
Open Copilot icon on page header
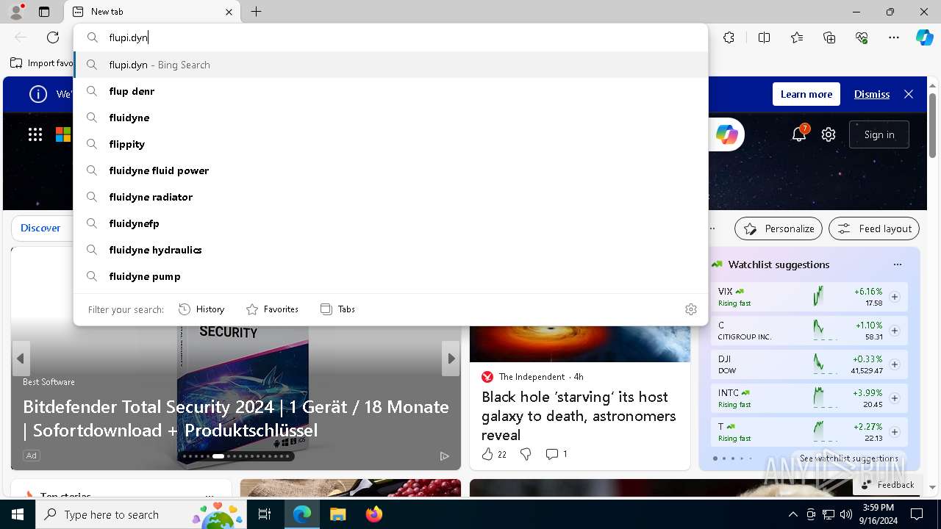[x=726, y=134]
